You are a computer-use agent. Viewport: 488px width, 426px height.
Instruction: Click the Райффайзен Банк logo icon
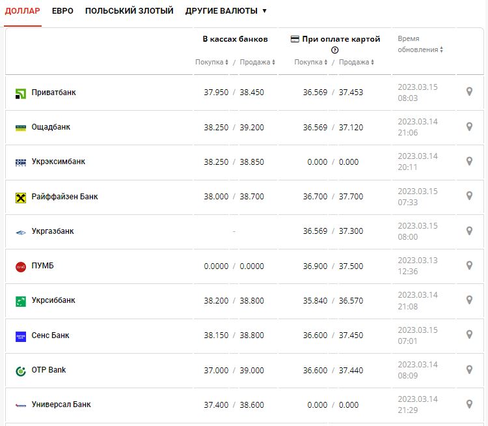[x=20, y=197]
